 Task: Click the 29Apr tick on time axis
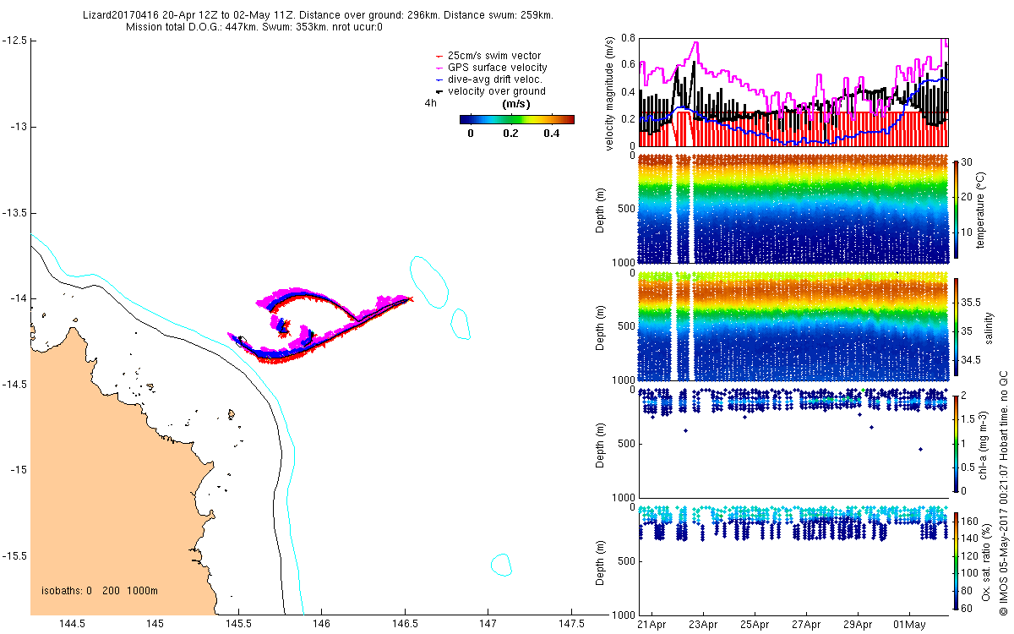pyautogui.click(x=858, y=624)
